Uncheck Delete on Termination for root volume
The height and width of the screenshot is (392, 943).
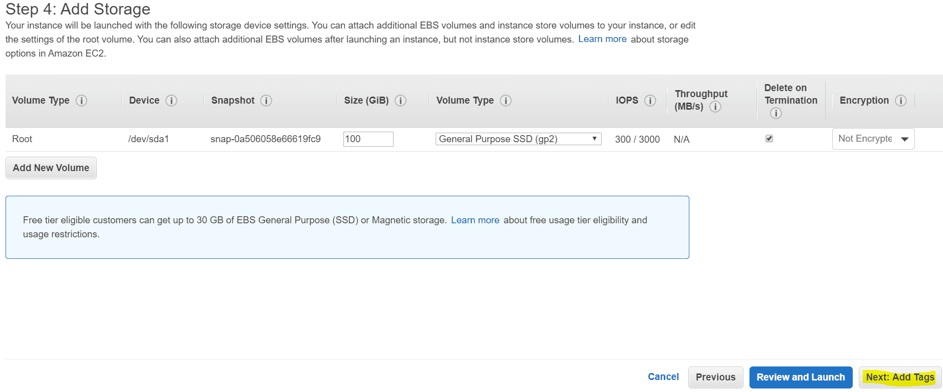[x=769, y=139]
